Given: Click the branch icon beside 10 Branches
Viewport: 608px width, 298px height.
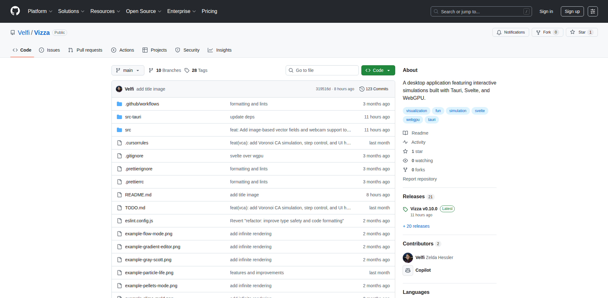Looking at the screenshot, I should coord(151,70).
